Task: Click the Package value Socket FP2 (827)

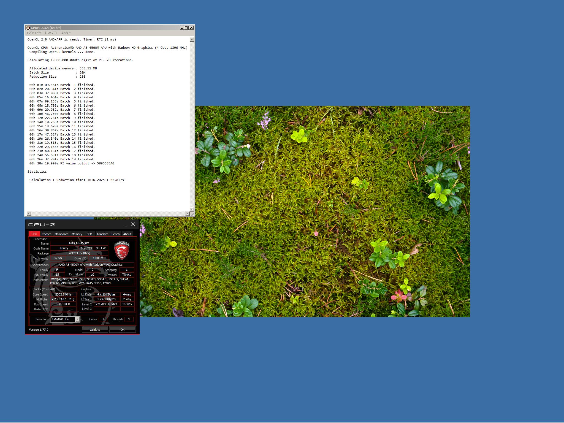Action: tap(79, 253)
